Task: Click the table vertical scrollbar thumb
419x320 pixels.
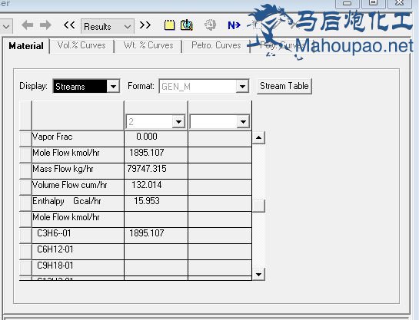Action: (258, 206)
